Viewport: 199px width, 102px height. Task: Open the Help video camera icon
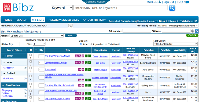[x=187, y=2]
